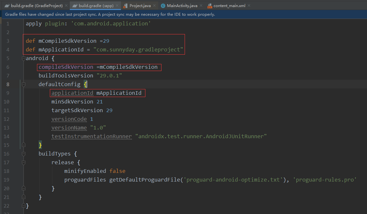This screenshot has width=367, height=214.
Task: Click 'proguard-rules.pro' string
Action: pos(325,180)
